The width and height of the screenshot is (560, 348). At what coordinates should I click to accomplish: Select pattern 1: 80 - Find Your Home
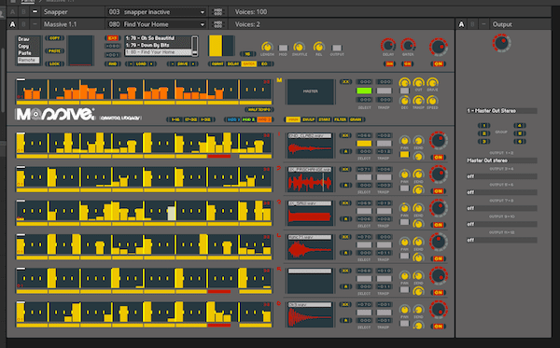[158, 52]
